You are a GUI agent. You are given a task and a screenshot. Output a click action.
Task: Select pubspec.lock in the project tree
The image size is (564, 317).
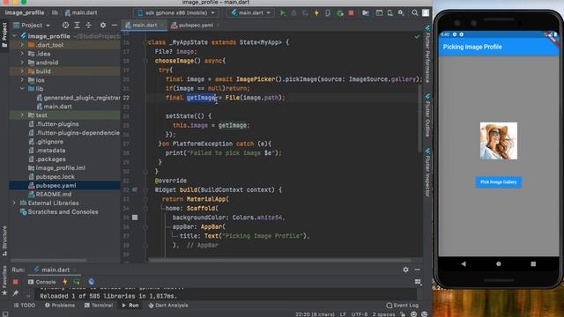[x=55, y=177]
